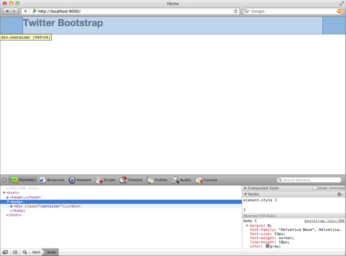Click the body selector in matched rules

click(x=247, y=220)
